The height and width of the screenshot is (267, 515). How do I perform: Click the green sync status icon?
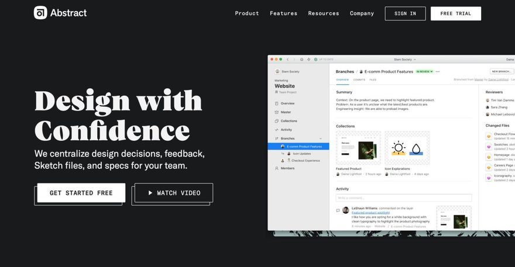(315, 60)
